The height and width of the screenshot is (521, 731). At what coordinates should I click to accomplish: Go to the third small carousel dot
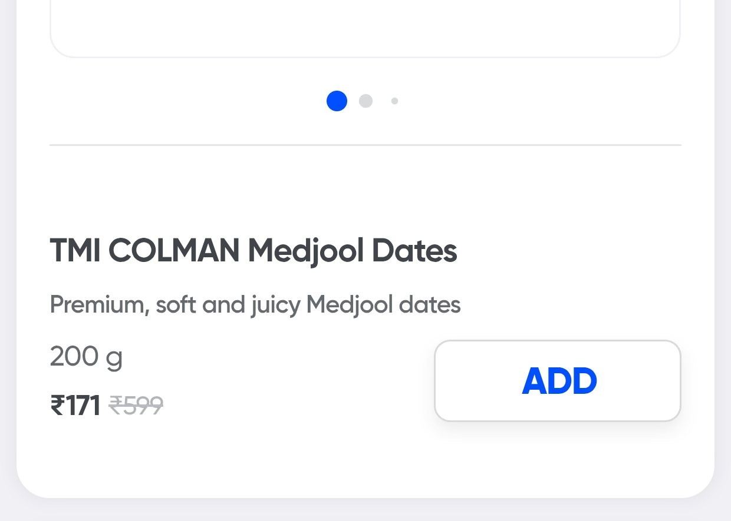pos(394,101)
